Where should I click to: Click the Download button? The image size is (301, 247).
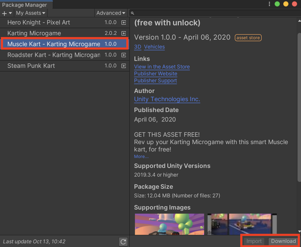point(283,241)
